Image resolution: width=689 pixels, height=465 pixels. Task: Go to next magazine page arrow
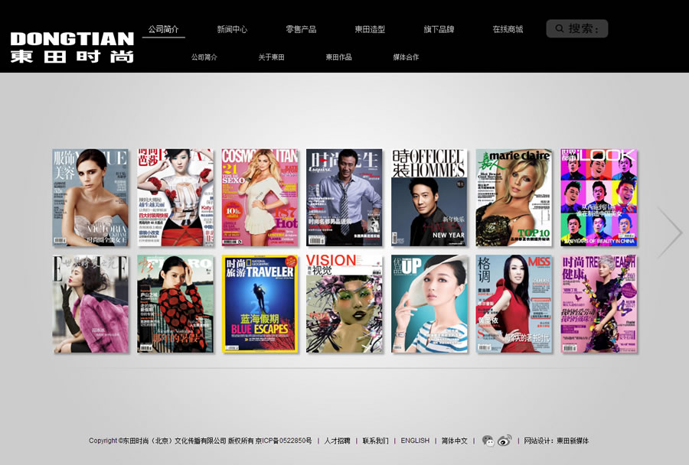[668, 232]
